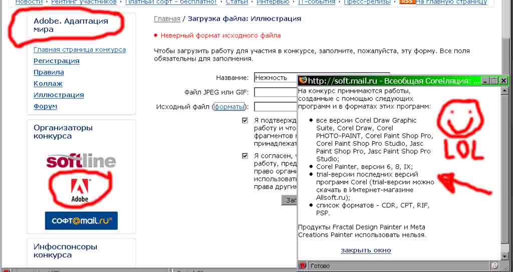
Task: Click the Название input field
Action: [276, 78]
